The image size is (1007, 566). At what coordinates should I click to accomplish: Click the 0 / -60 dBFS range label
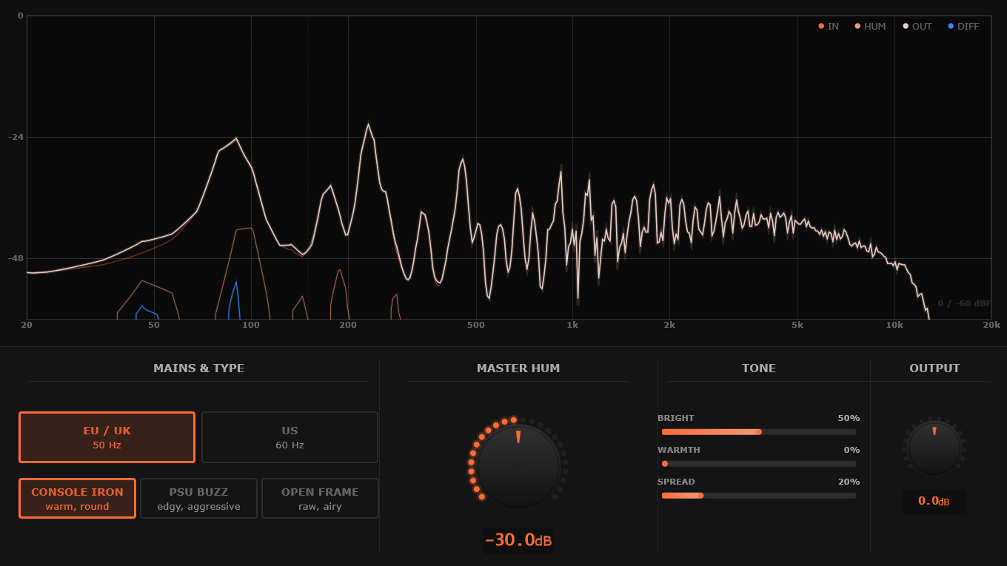[964, 303]
